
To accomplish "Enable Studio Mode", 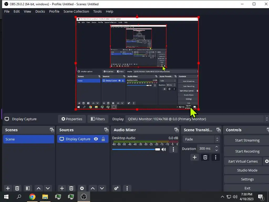I will 247,170.
